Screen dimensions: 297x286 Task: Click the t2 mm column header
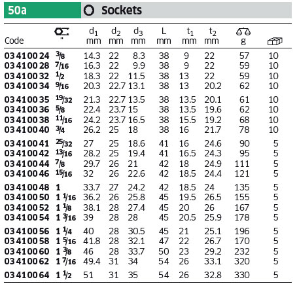[211, 36]
